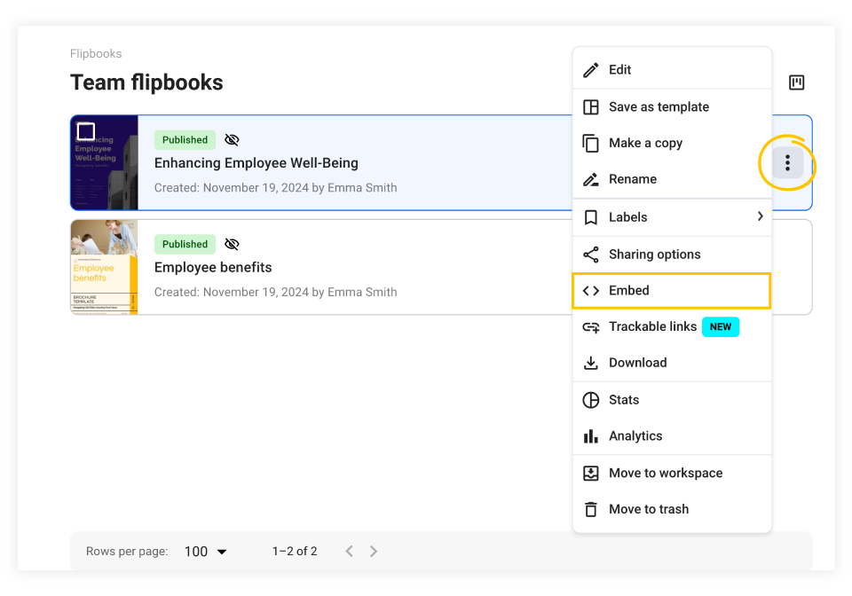
Task: Toggle visibility for Employee benefits flipbook
Action: [232, 244]
